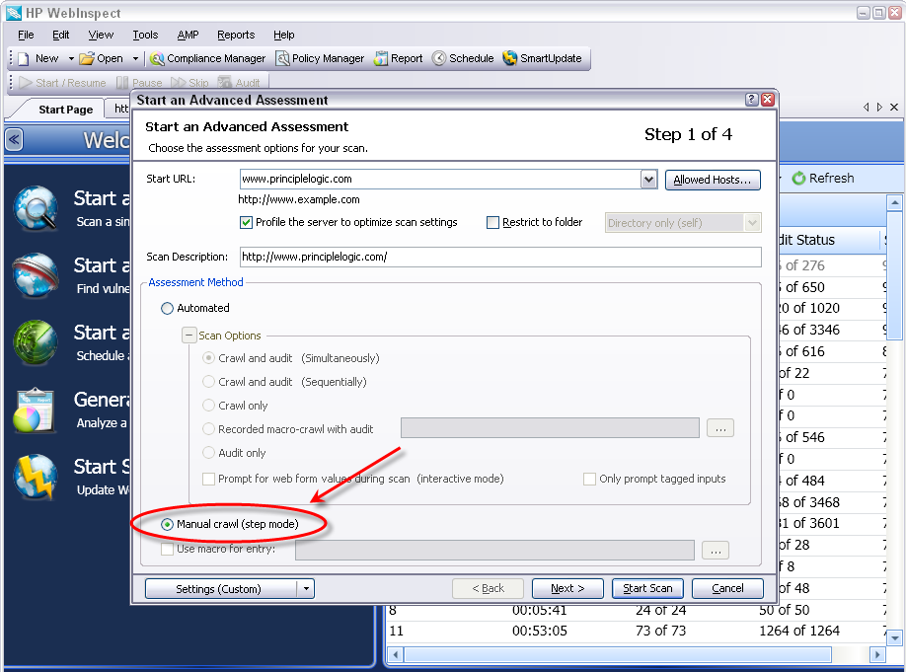Select Crawl only radio option

click(208, 406)
